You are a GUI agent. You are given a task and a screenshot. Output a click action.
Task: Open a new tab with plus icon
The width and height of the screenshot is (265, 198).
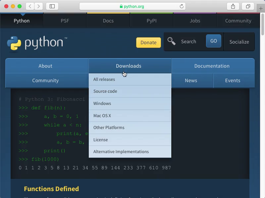click(261, 9)
